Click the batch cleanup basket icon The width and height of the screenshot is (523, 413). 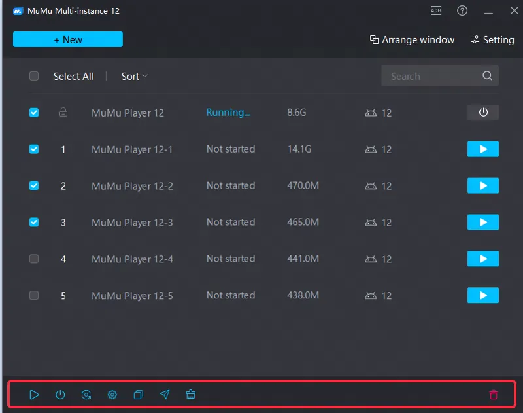point(191,395)
